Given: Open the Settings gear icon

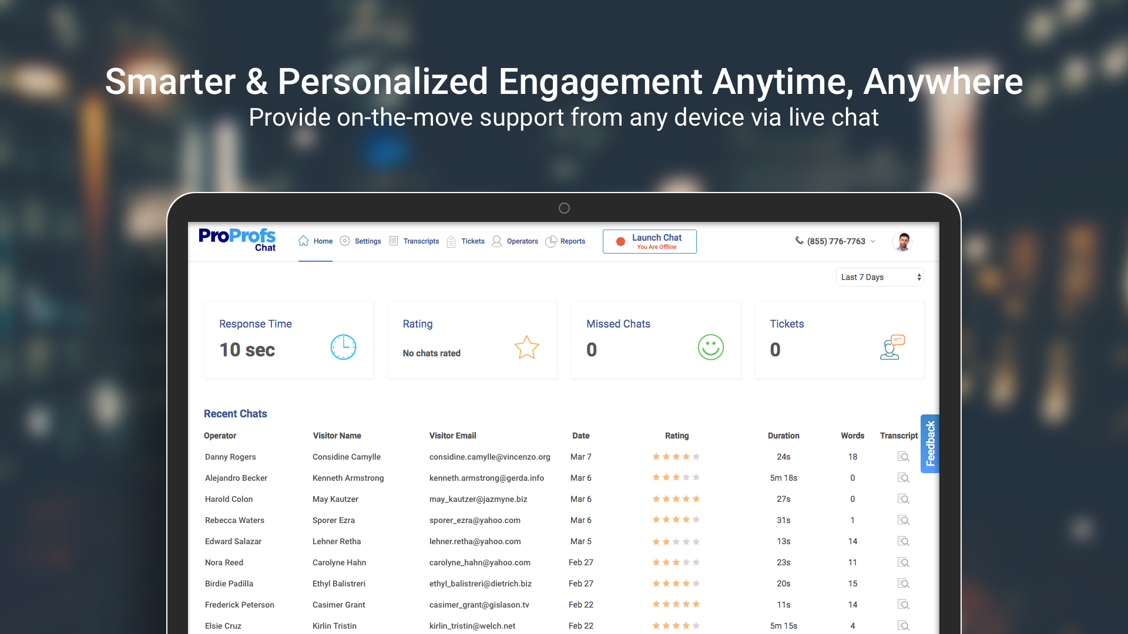Looking at the screenshot, I should pos(345,241).
